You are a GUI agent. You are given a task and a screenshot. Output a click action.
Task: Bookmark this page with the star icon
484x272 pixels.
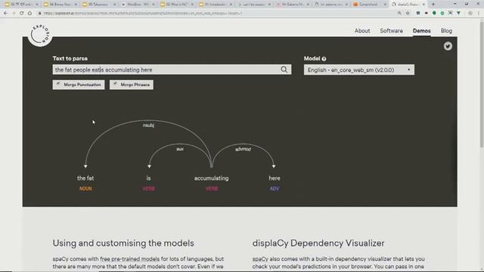[x=408, y=14]
